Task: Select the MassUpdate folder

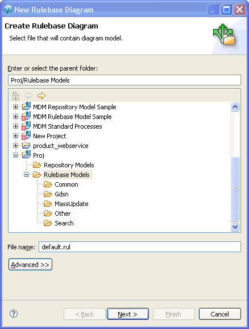Action: coord(72,204)
